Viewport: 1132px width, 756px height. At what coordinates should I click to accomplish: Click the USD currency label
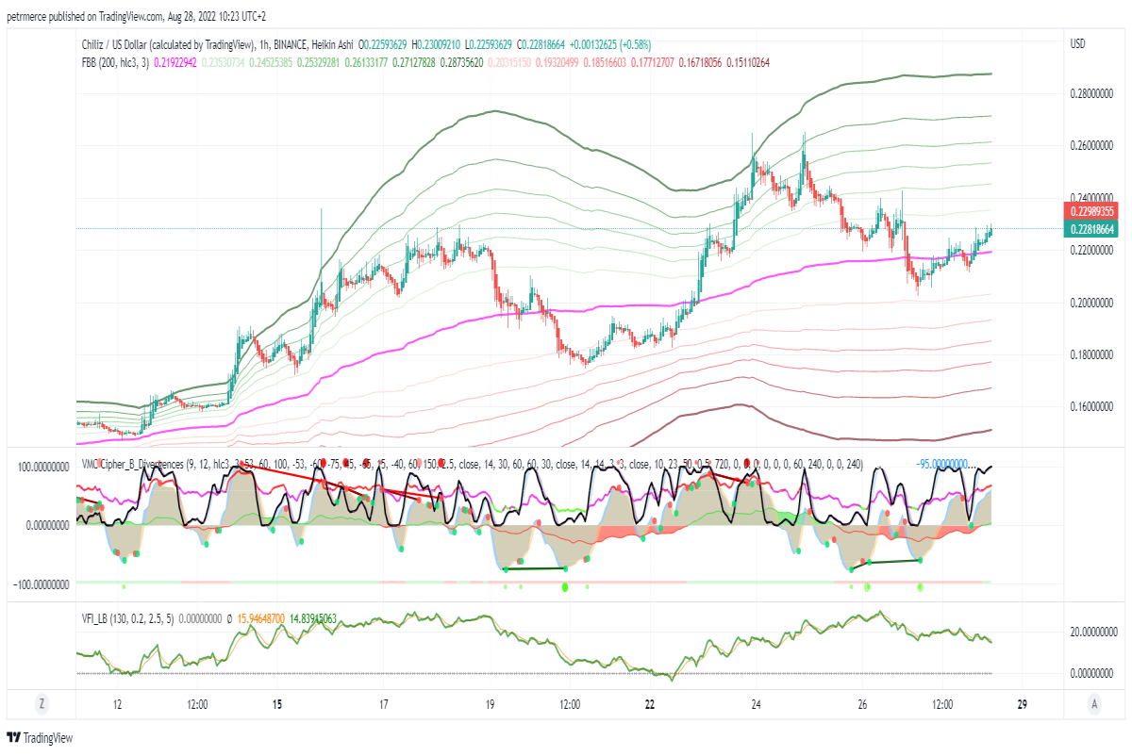pos(1076,44)
